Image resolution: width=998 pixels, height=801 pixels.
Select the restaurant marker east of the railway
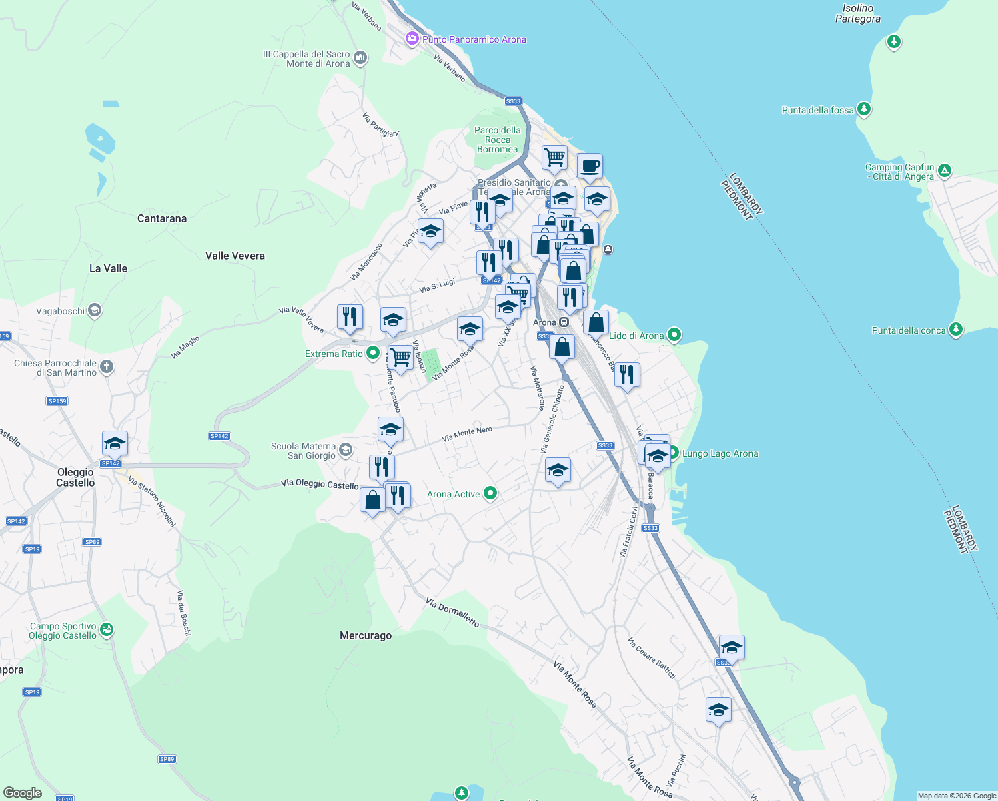[x=627, y=375]
